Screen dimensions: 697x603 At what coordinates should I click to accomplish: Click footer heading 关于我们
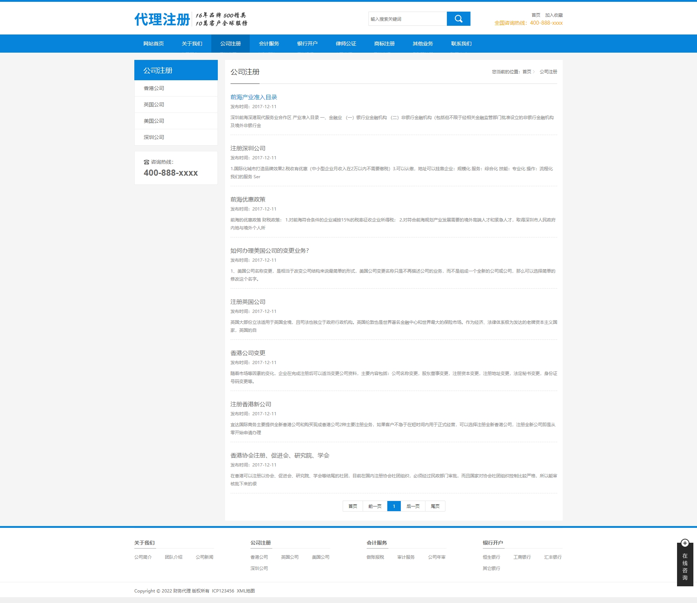coord(144,543)
